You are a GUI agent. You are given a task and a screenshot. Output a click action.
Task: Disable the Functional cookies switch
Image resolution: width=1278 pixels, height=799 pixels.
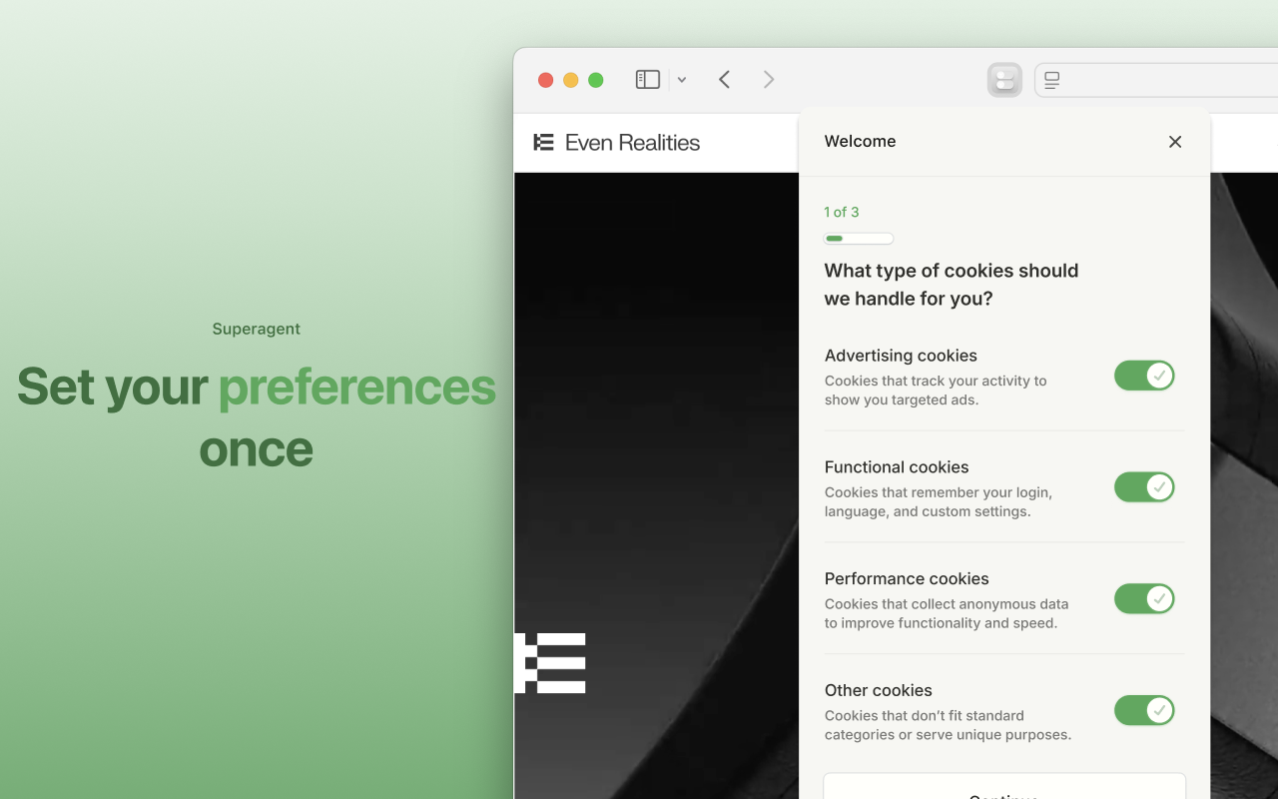point(1144,487)
